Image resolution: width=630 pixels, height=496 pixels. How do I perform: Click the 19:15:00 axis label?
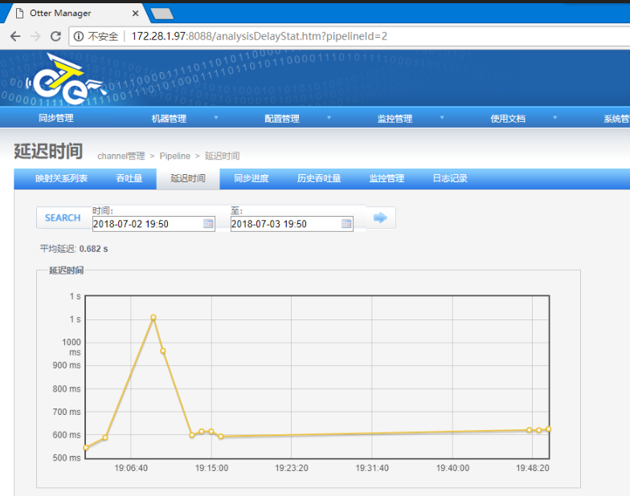click(212, 468)
